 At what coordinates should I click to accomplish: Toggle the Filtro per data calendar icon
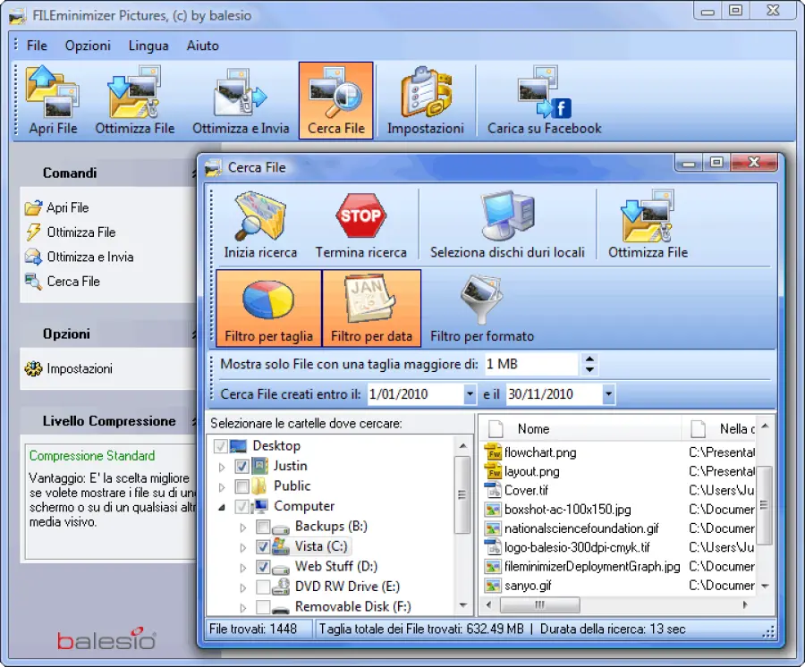[371, 308]
